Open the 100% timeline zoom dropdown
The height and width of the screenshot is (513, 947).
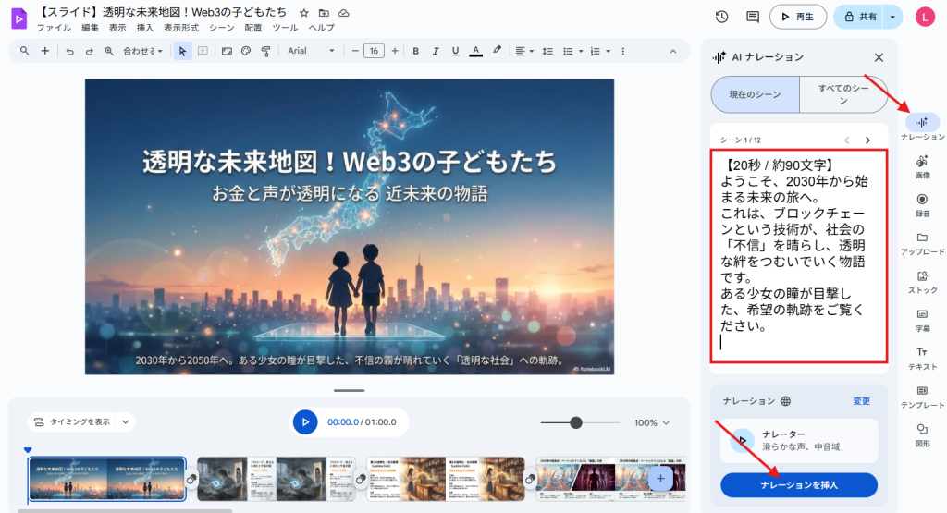coord(651,422)
